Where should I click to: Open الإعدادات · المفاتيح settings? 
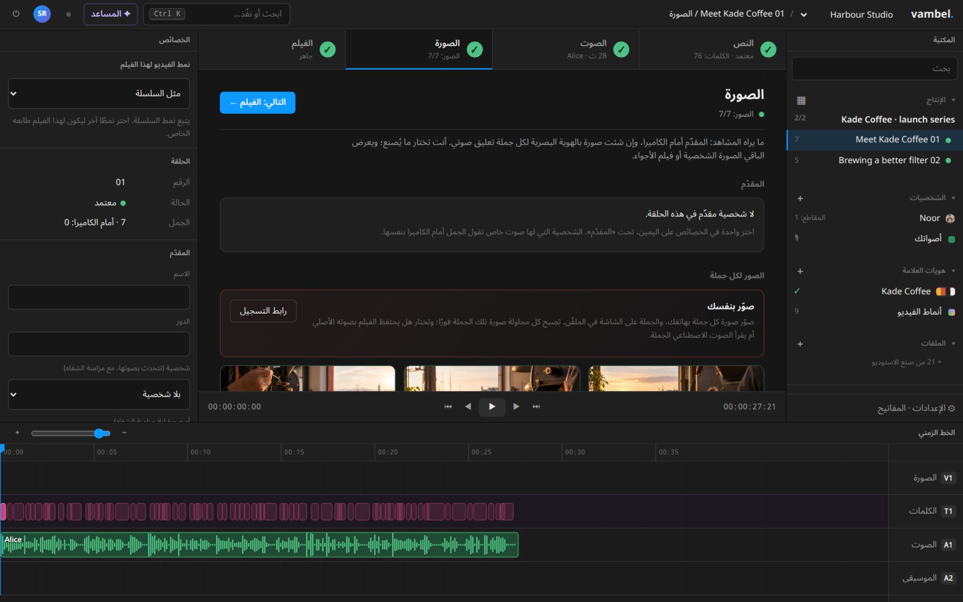point(916,408)
